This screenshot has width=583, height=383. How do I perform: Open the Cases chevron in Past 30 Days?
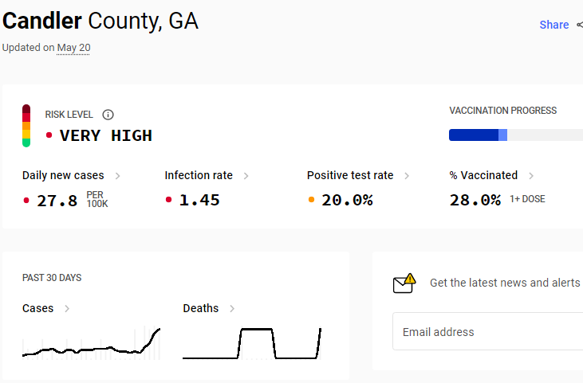(67, 308)
